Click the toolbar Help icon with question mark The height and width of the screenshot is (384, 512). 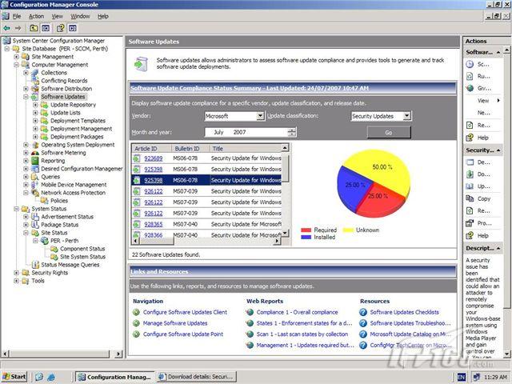point(61,29)
